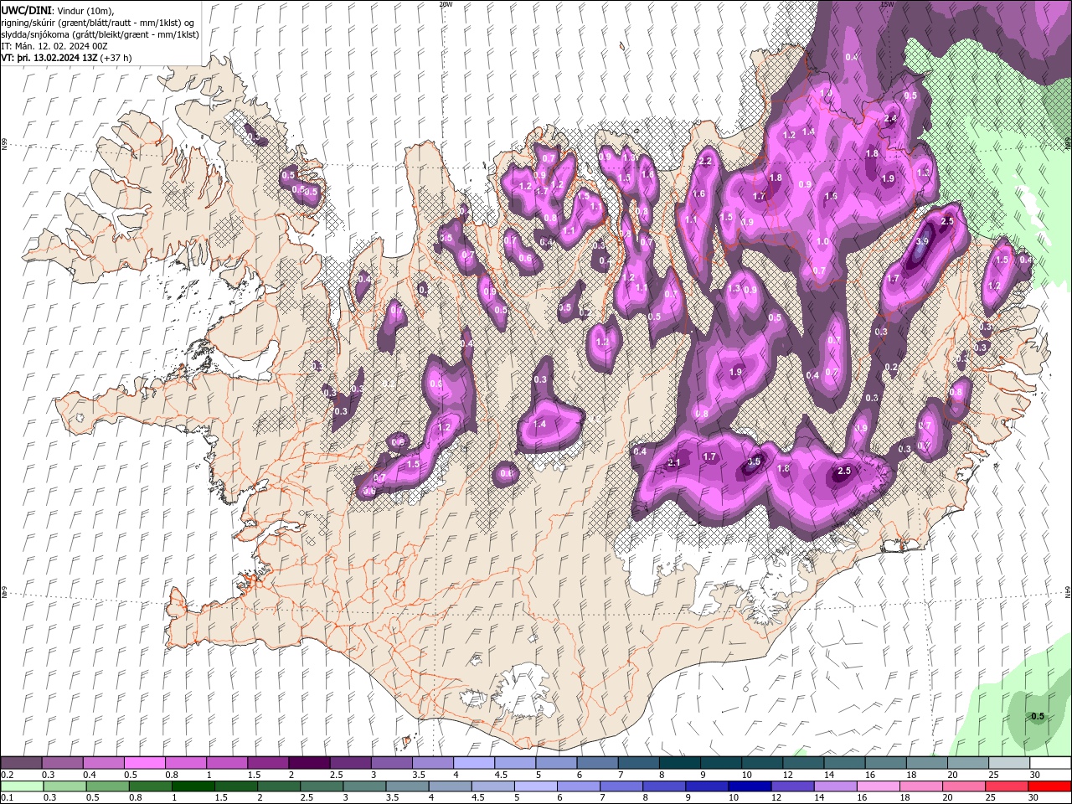Click the 0.5 rain value in the green area

click(x=1038, y=716)
